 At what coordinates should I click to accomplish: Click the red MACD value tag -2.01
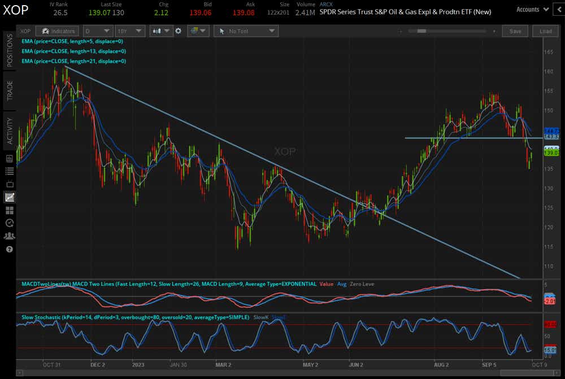click(550, 301)
